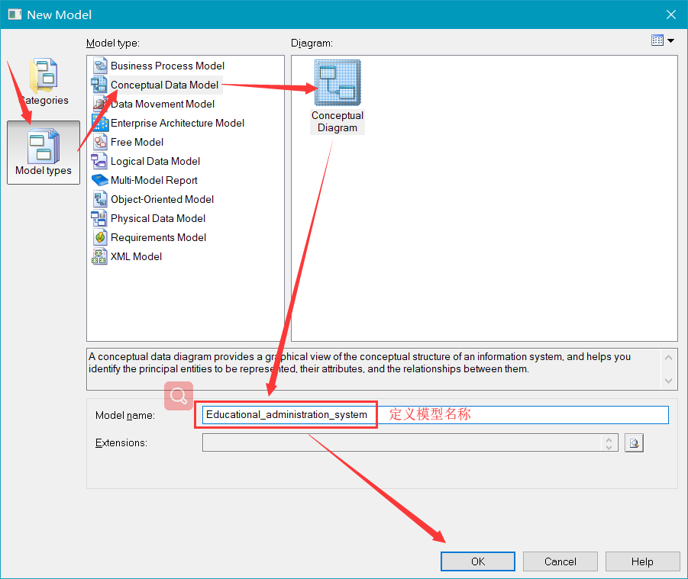
Task: Open PowerDesigner Help
Action: click(x=642, y=561)
